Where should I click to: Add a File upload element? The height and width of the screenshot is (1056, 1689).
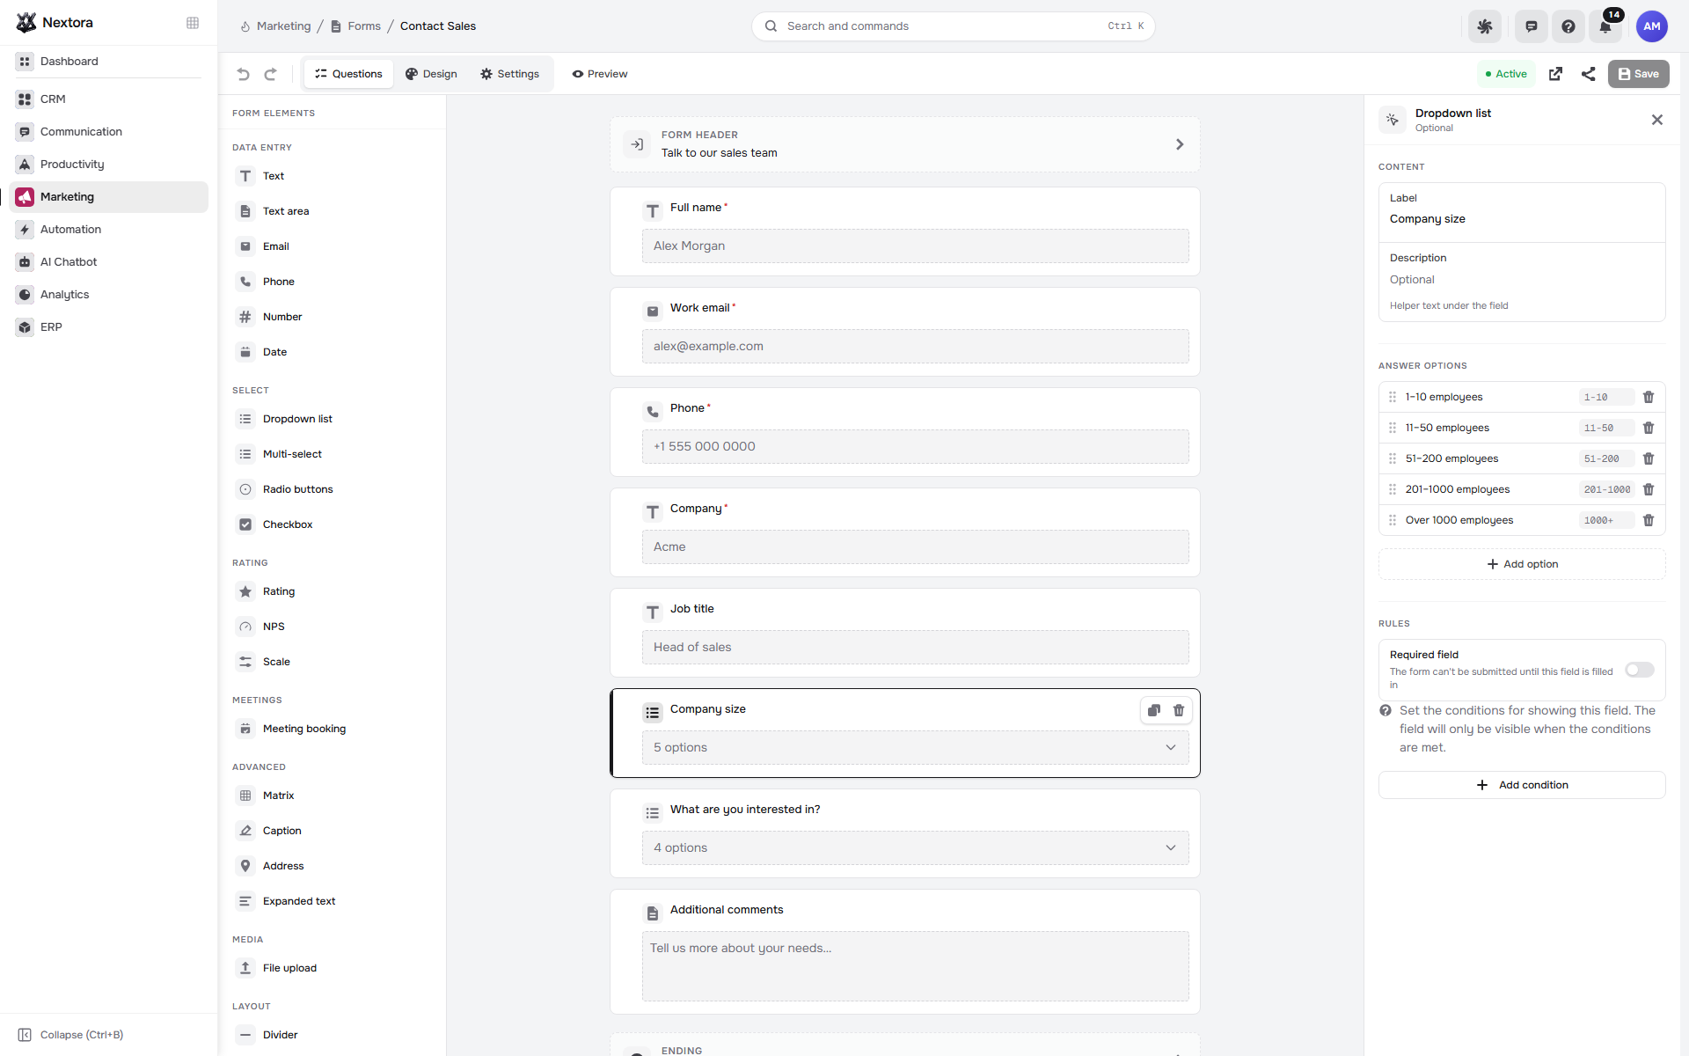pos(332,968)
